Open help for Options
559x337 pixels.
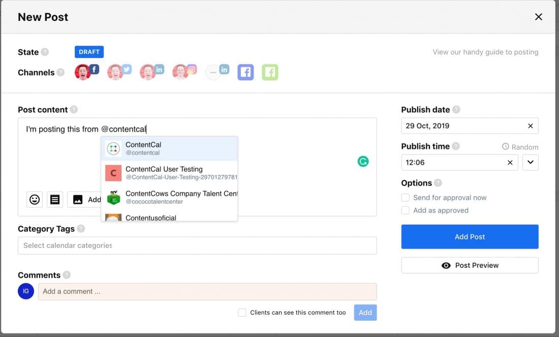coord(438,183)
